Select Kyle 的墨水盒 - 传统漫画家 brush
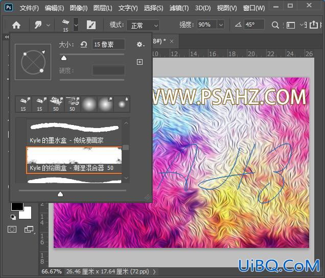The width and height of the screenshot is (325, 278). [74, 132]
